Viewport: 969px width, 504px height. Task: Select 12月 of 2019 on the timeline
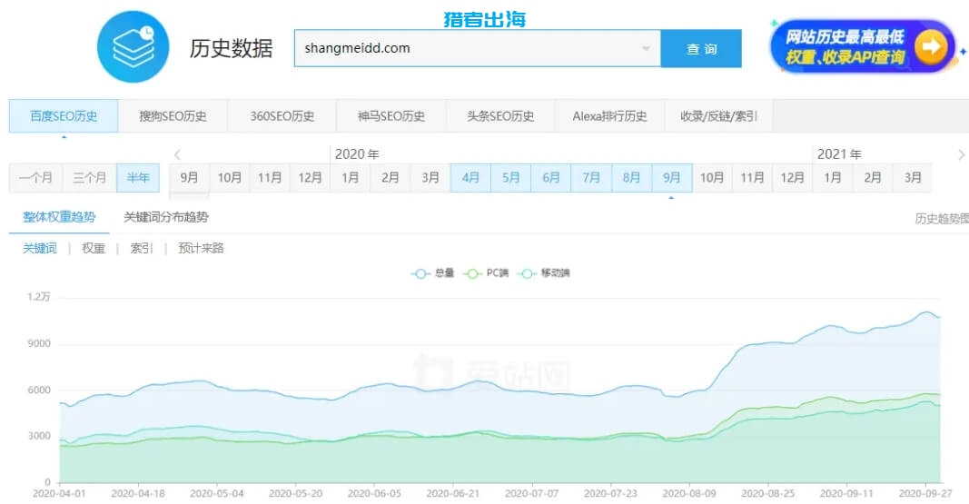click(x=310, y=178)
